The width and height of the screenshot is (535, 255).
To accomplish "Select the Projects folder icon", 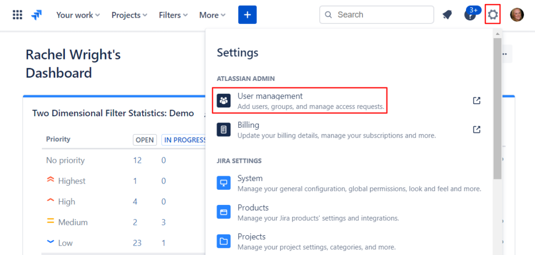I will coord(224,241).
